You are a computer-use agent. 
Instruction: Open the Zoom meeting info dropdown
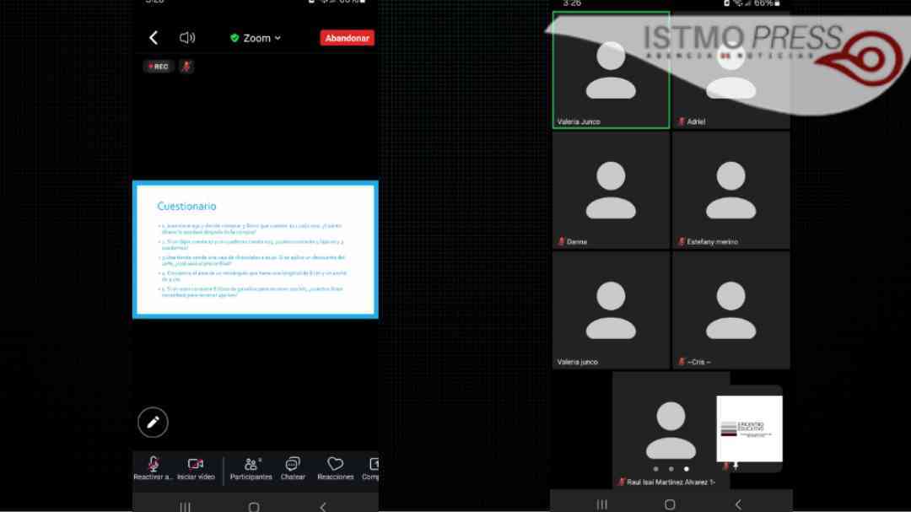[x=256, y=38]
